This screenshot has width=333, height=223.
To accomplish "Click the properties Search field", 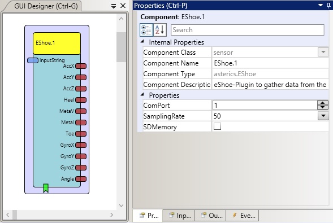I will point(248,30).
